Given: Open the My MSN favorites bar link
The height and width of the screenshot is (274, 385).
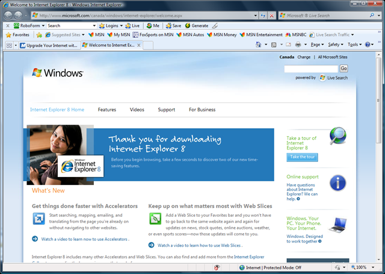Looking at the screenshot, I should point(119,35).
